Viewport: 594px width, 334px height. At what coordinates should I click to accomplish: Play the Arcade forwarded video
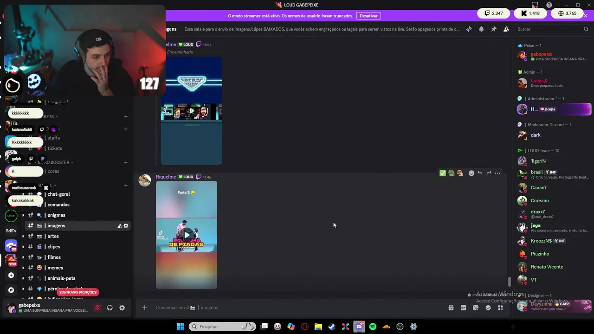tap(191, 111)
